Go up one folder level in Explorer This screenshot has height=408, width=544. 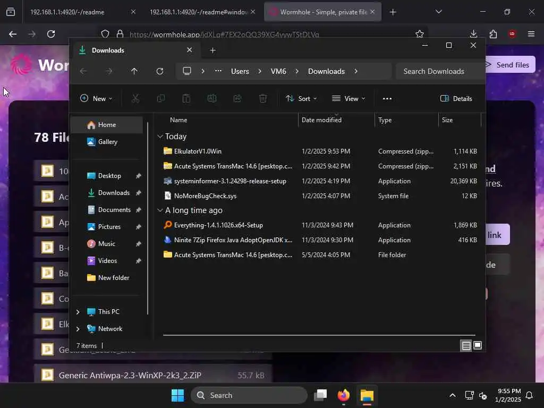pos(134,71)
